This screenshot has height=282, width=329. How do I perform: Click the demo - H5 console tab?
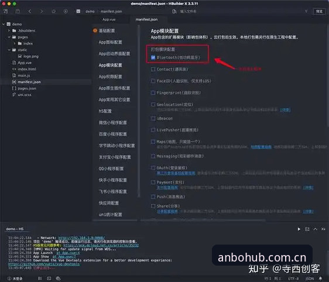[x=15, y=229]
